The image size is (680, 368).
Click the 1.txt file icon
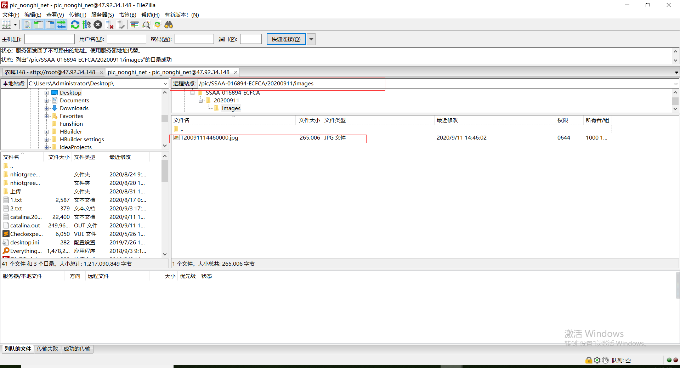(6, 200)
